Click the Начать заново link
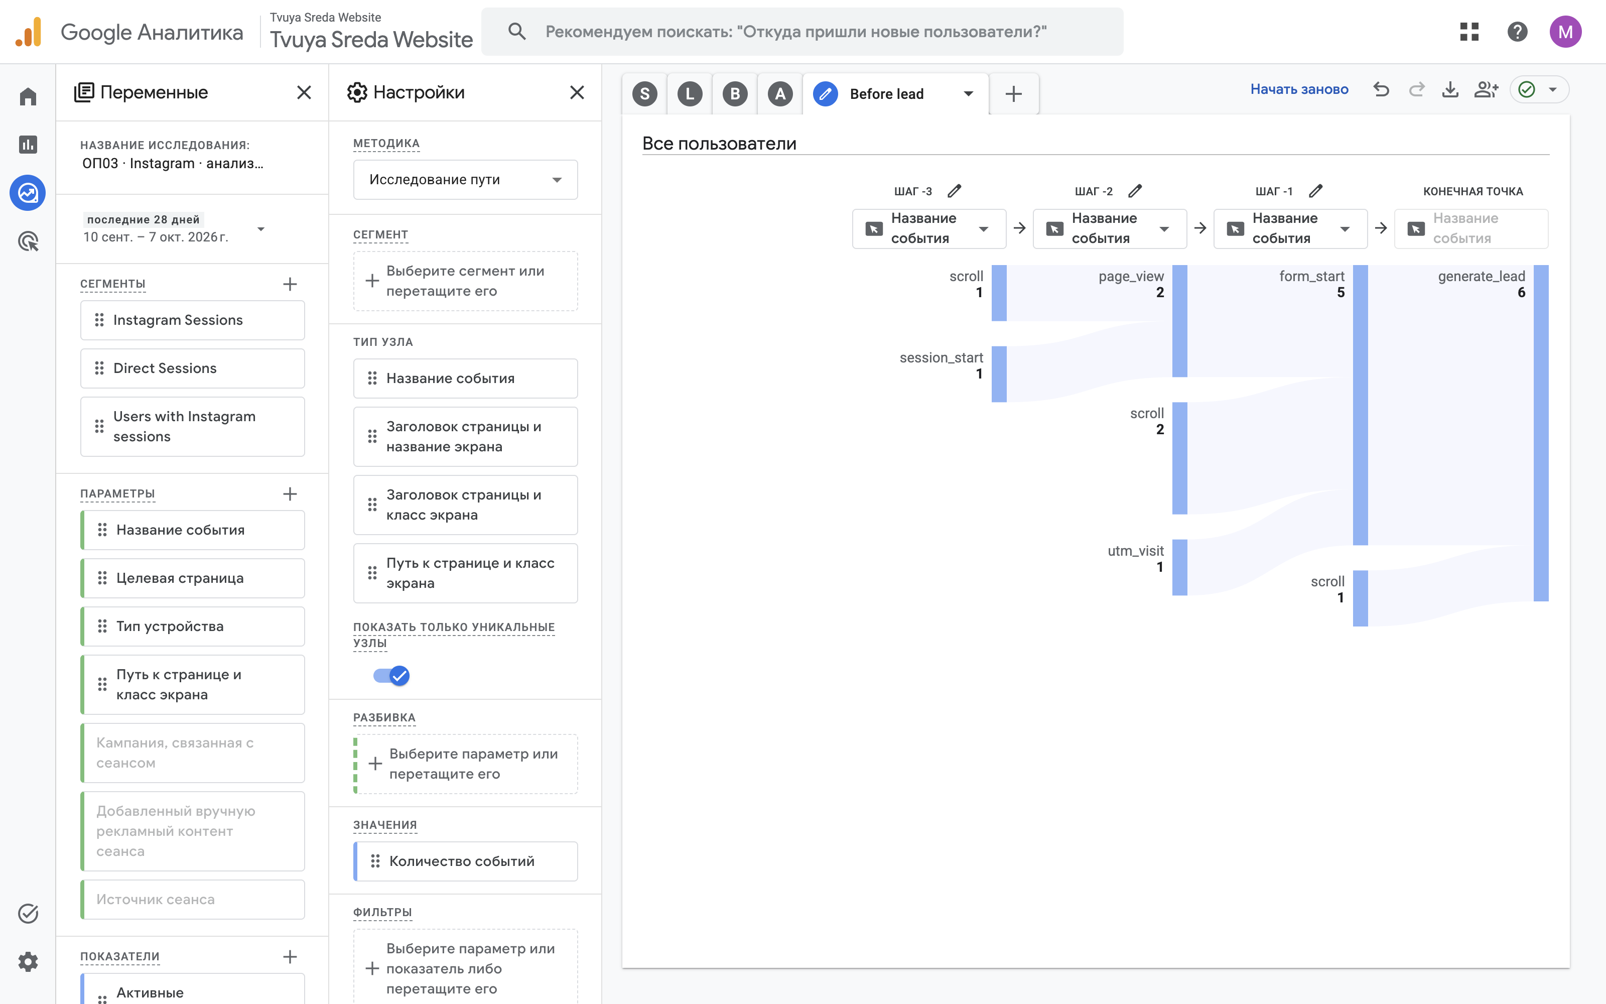The height and width of the screenshot is (1004, 1606). coord(1299,90)
